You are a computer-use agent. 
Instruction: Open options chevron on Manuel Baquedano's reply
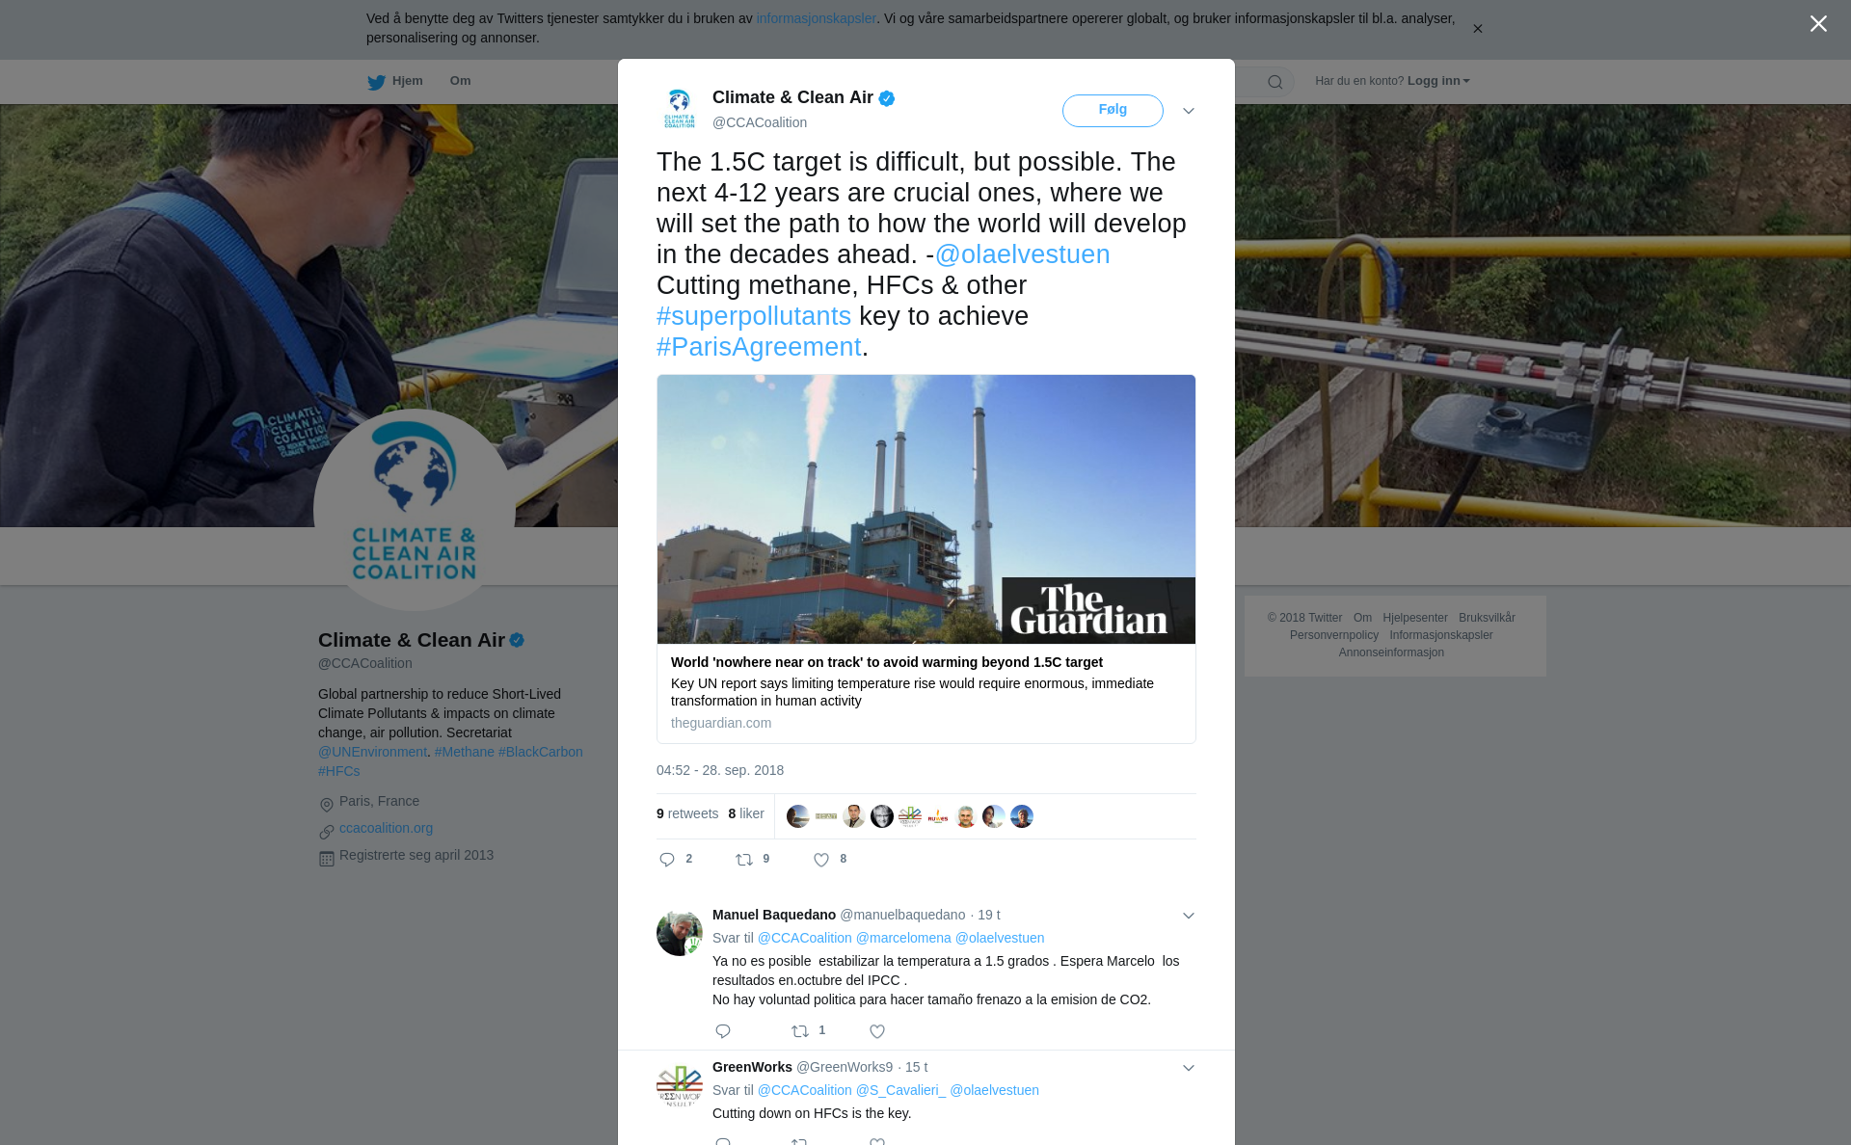coord(1189,916)
